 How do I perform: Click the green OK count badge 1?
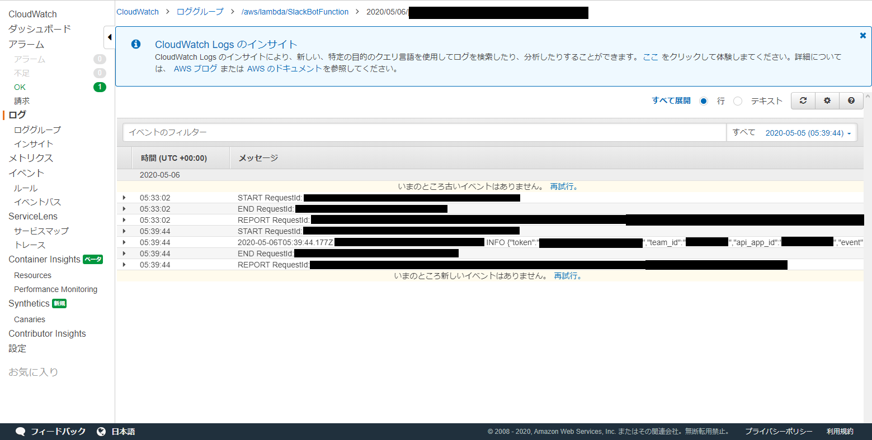coord(100,87)
